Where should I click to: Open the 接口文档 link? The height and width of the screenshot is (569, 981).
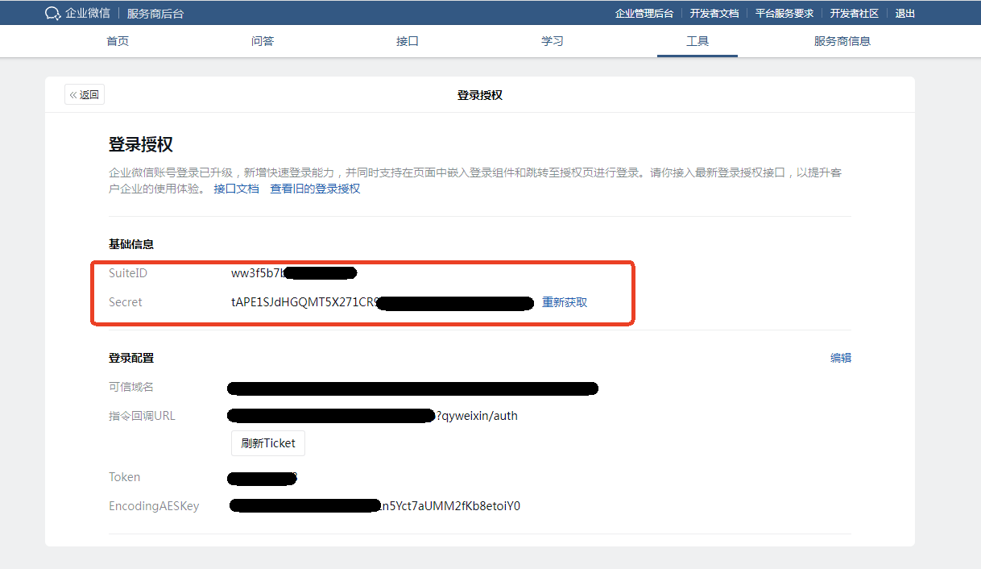pyautogui.click(x=236, y=189)
